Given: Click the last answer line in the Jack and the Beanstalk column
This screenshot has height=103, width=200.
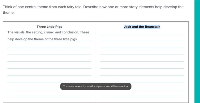Looking at the screenshot, I should click(142, 94).
